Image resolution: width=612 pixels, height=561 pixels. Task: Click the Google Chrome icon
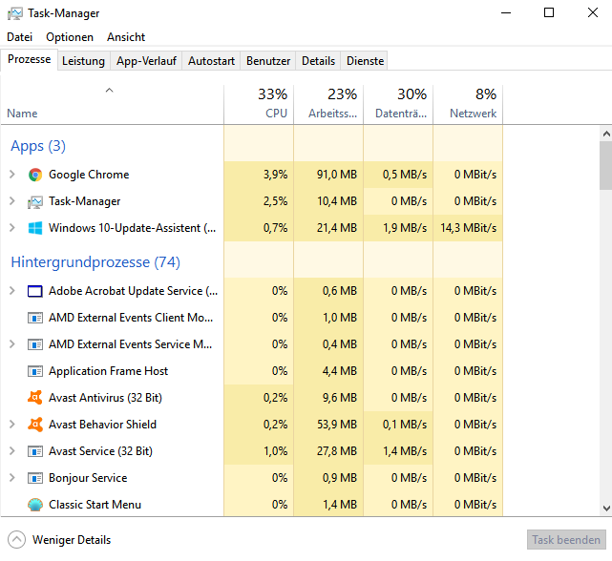click(35, 175)
